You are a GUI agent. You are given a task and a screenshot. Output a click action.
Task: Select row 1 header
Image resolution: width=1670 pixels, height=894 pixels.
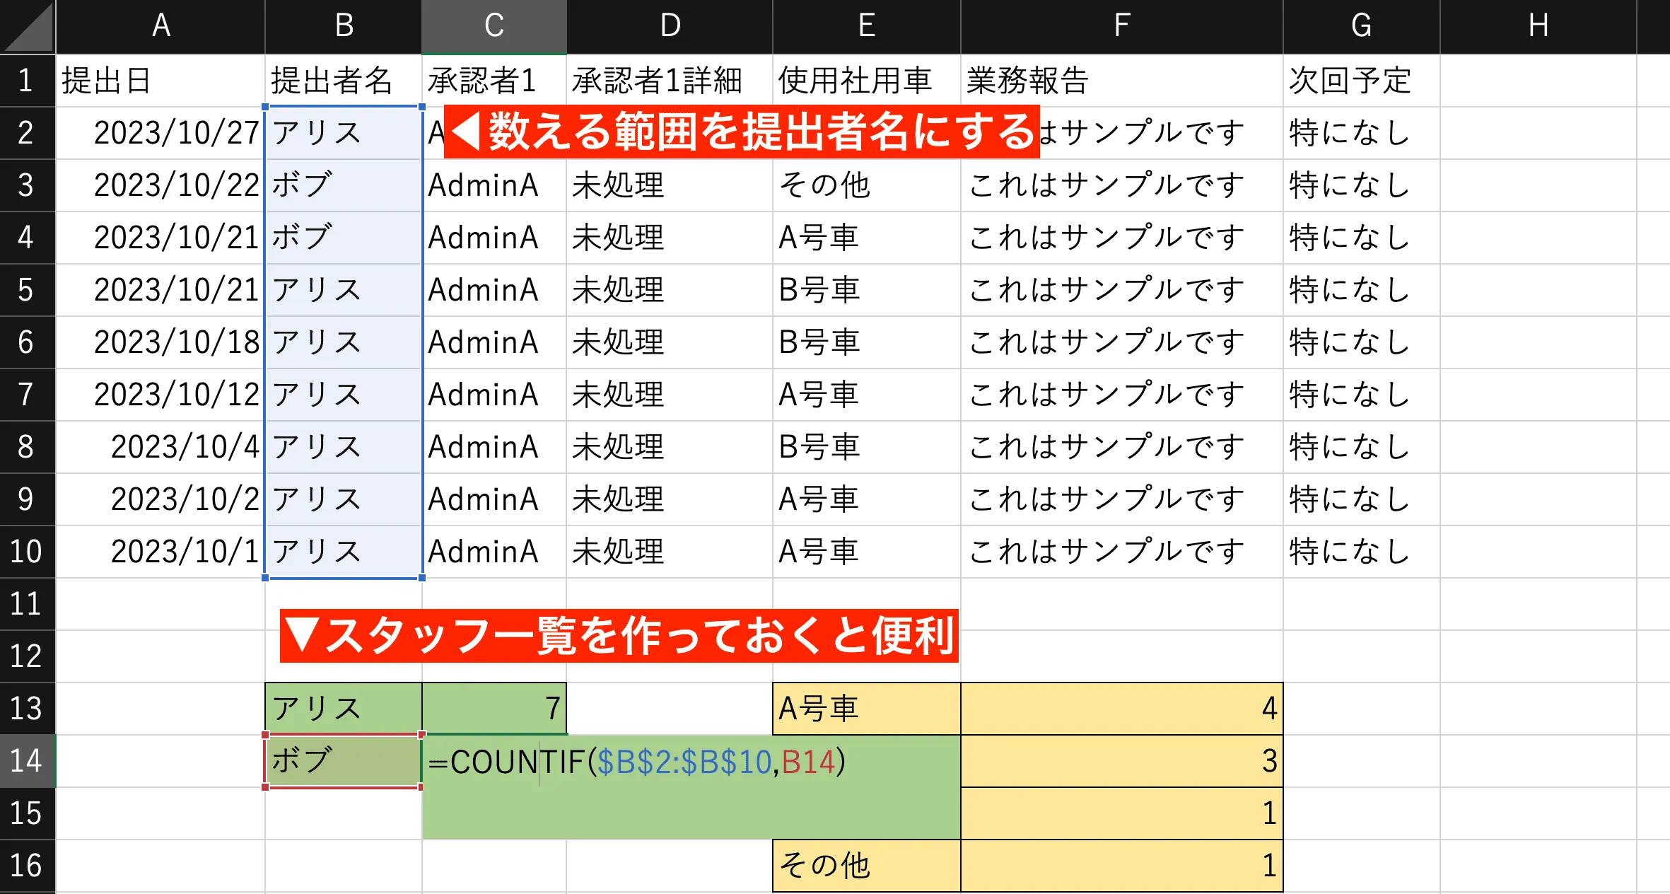(x=27, y=79)
